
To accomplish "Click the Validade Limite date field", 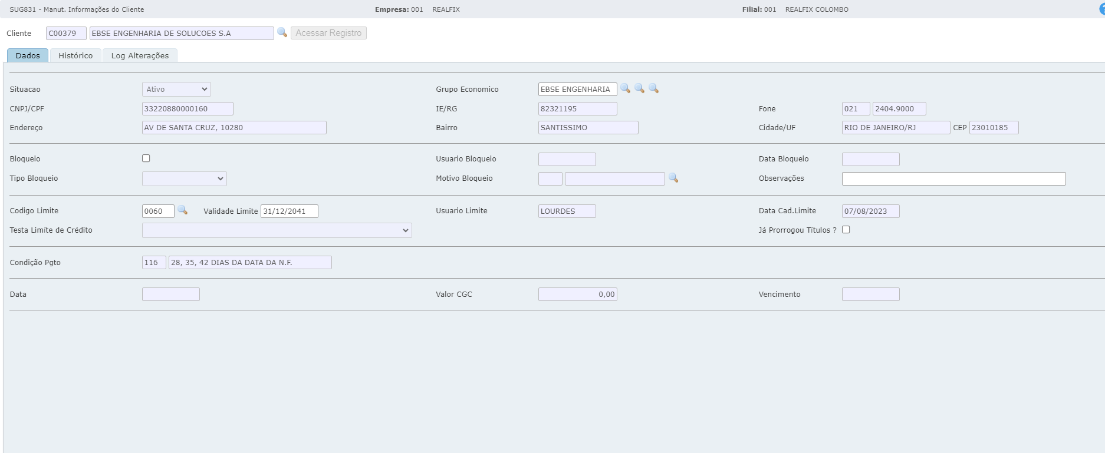I will tap(289, 211).
